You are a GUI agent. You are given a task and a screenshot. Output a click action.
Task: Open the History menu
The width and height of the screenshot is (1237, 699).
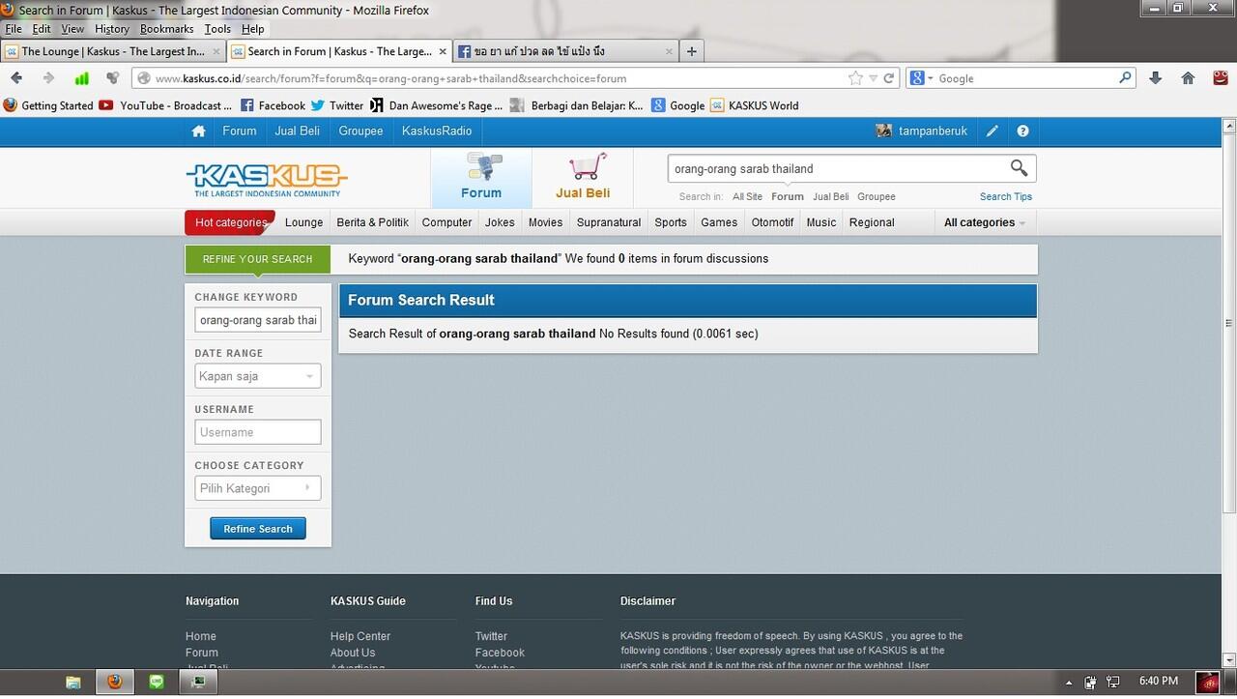click(x=112, y=29)
